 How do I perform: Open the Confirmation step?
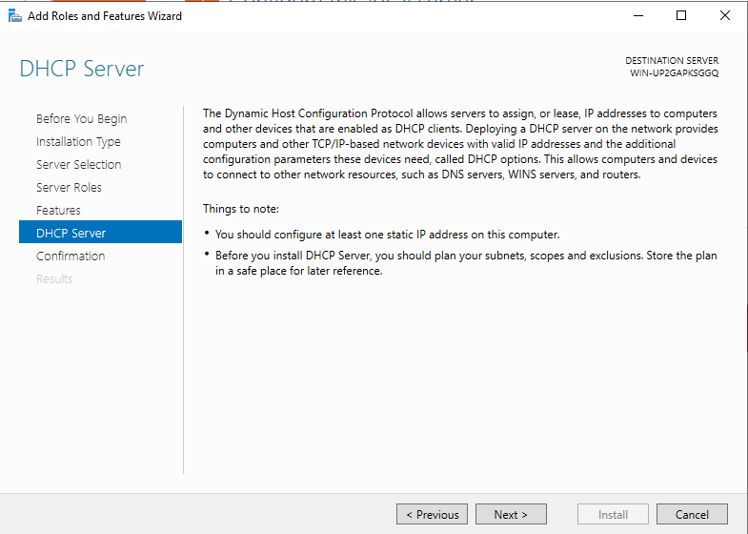click(x=71, y=257)
